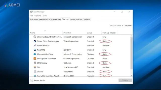
Task: Sort by the Start-up impact column header
Action: (109, 33)
